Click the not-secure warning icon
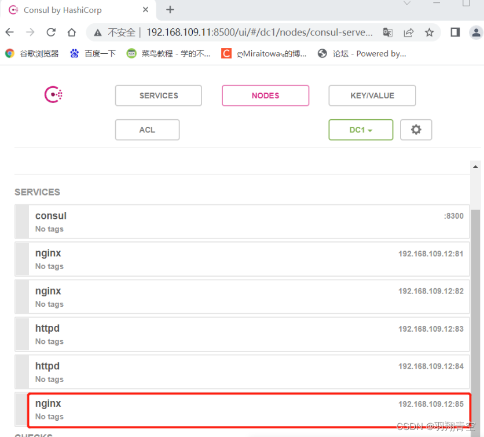This screenshot has height=437, width=484. click(98, 32)
